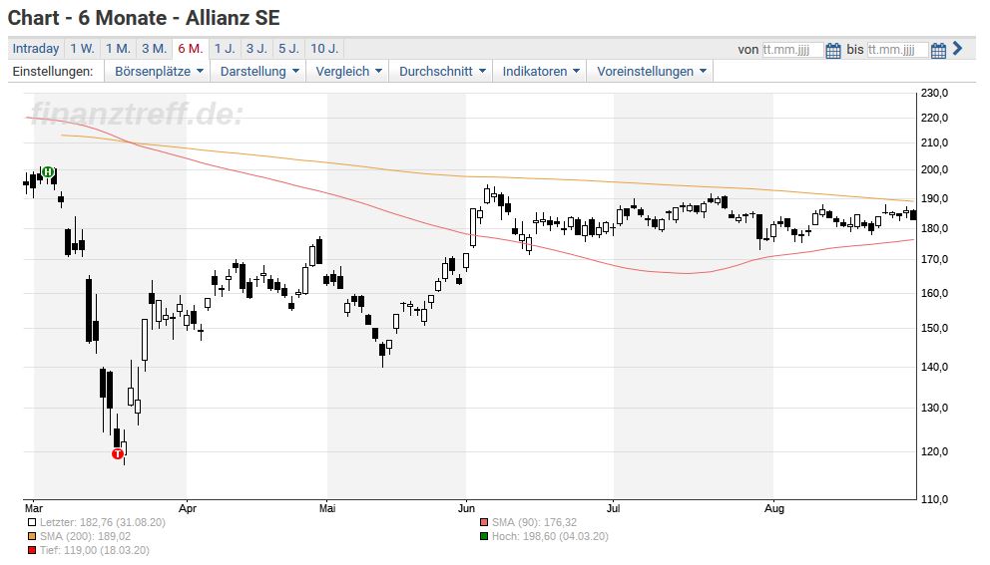Focus the 'von' start date input field
The image size is (990, 565).
(x=792, y=50)
